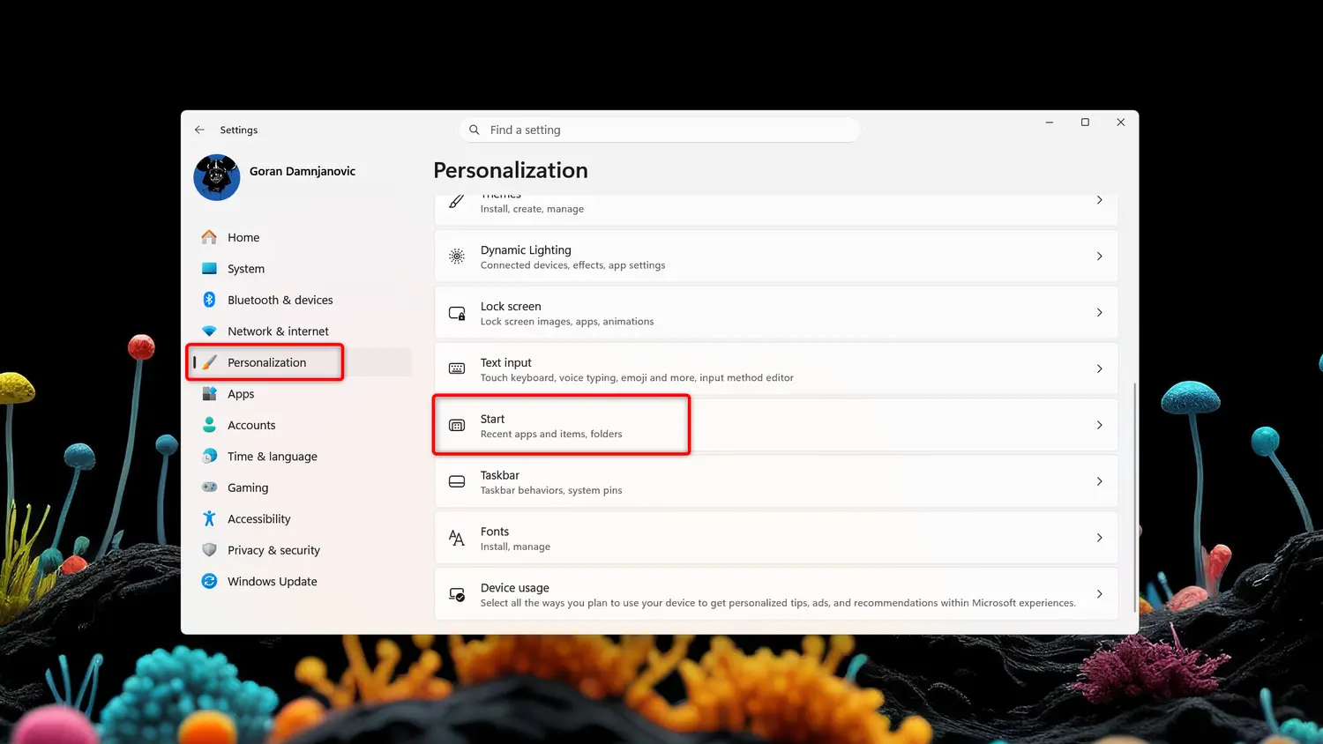Click the search magnifier icon
The image size is (1323, 744).
475,130
